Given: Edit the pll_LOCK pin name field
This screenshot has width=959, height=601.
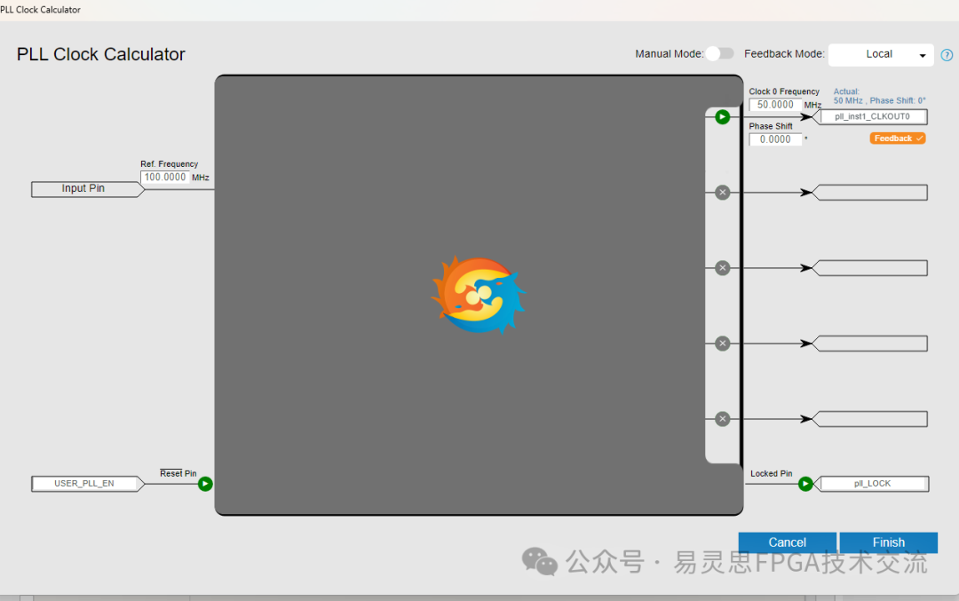Looking at the screenshot, I should [x=872, y=484].
